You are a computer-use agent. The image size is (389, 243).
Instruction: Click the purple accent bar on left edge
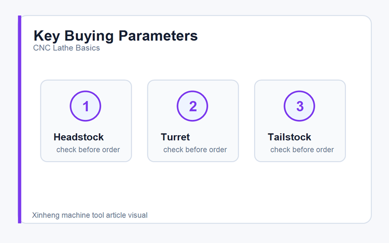tap(20, 119)
